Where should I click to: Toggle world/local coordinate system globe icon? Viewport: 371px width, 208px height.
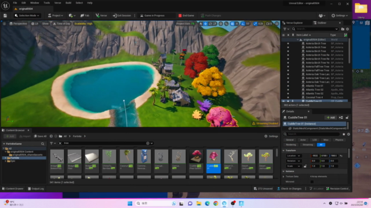click(221, 24)
